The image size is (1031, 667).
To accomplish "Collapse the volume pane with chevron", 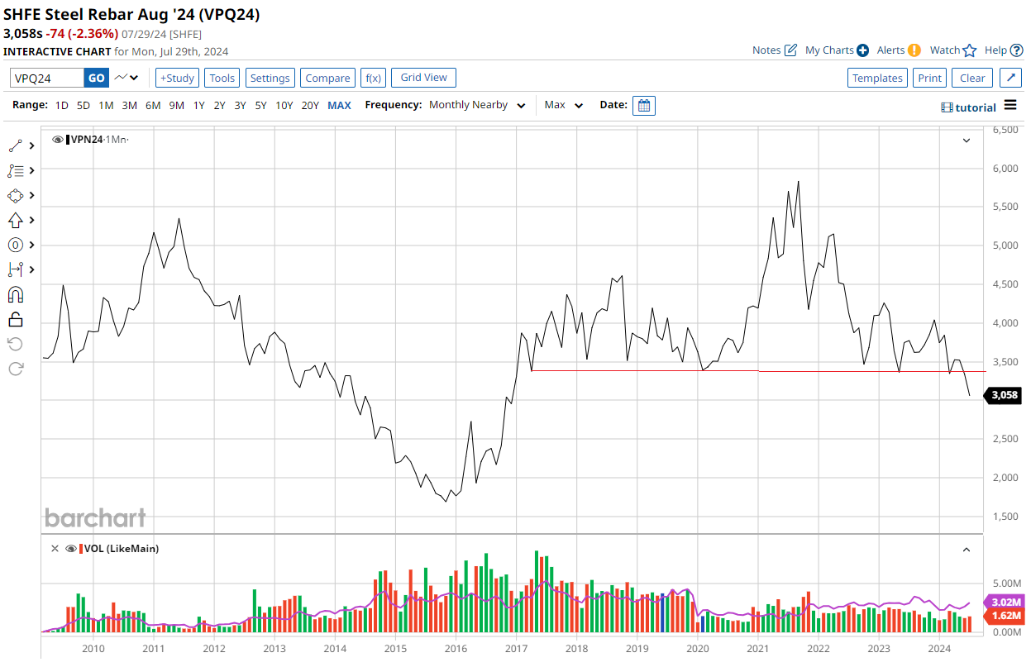I will point(966,550).
